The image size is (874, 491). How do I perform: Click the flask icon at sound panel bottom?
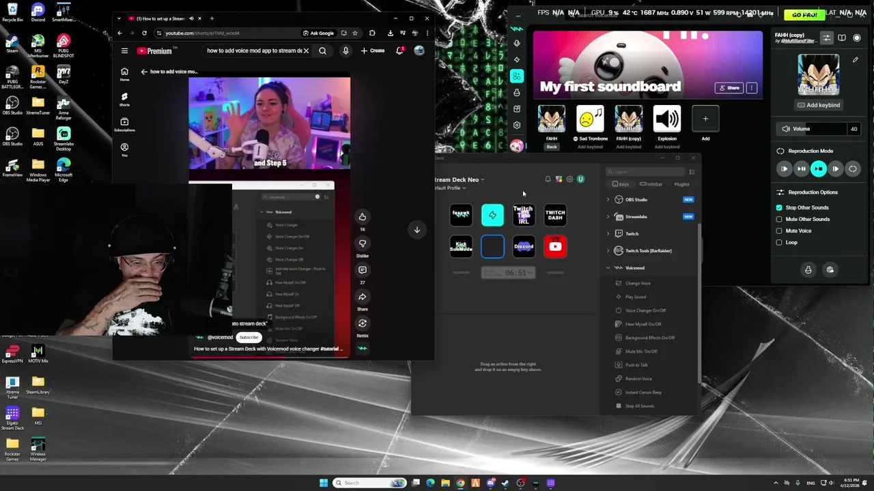[808, 270]
